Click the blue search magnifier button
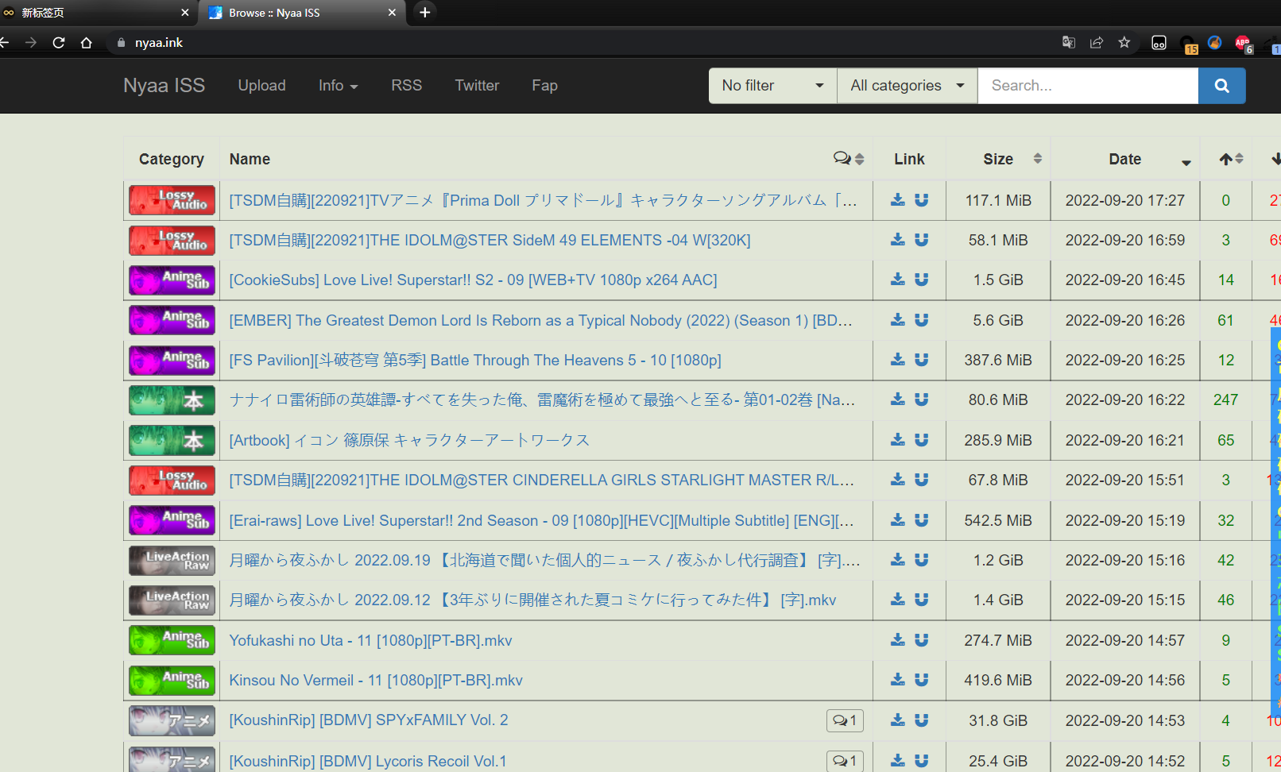The height and width of the screenshot is (772, 1281). (1221, 86)
